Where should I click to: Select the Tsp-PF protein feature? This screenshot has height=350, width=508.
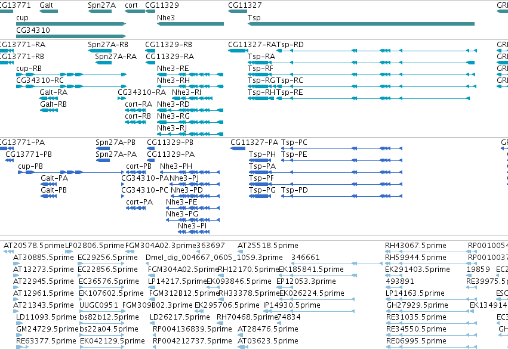pos(325,184)
